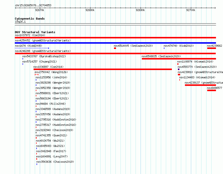
Task: Open the nsv1108974 (Alsmadi2014) label
Action: tap(195, 62)
